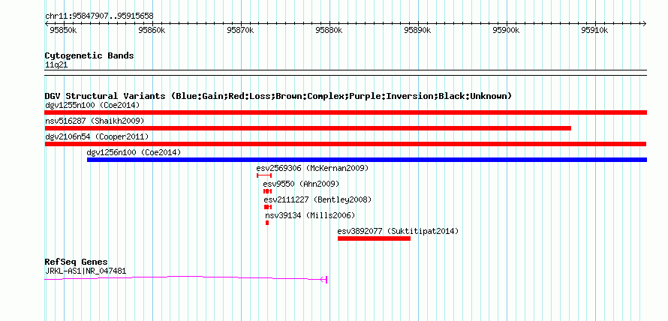Click the 95900k ruler label

tap(507, 30)
